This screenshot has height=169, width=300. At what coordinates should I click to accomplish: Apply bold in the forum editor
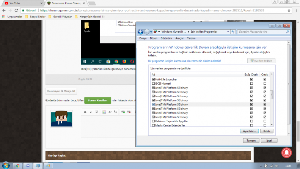click(85, 112)
